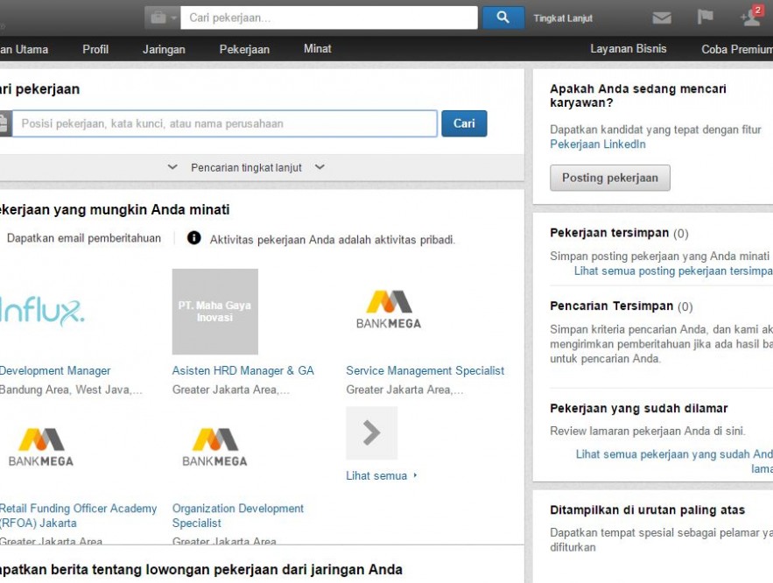The height and width of the screenshot is (583, 773).
Task: Click the Lihat semua link
Action: pyautogui.click(x=381, y=475)
